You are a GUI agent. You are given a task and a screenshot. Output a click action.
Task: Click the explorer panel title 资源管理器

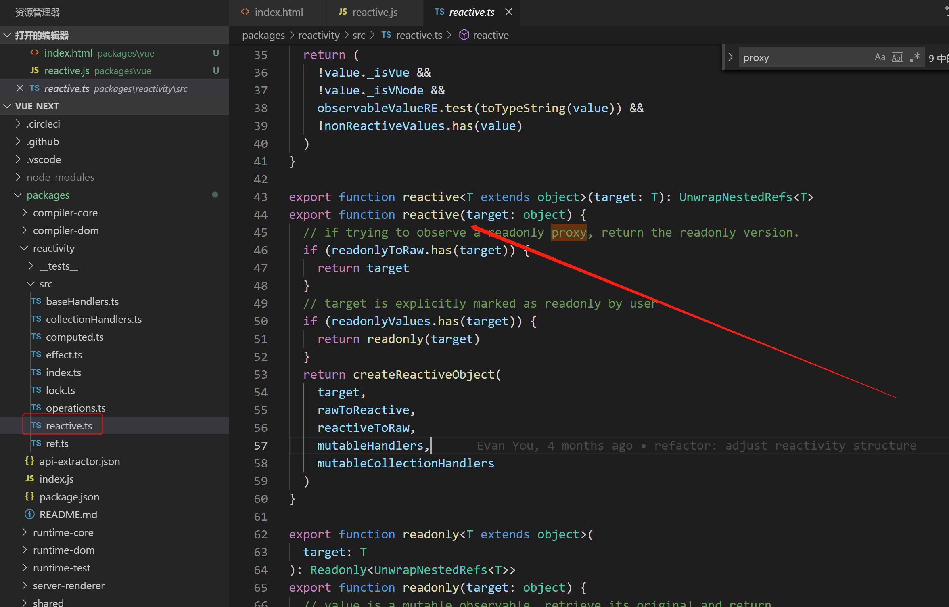[x=38, y=13]
